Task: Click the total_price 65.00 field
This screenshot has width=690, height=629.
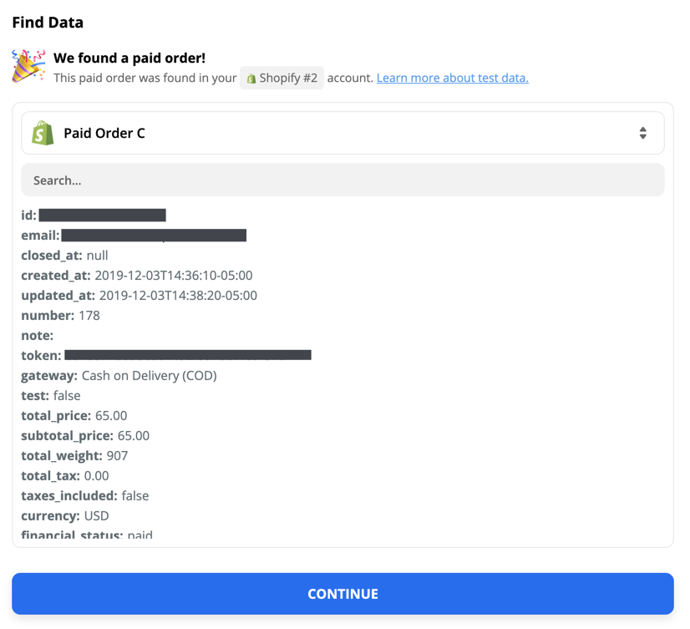Action: (74, 415)
